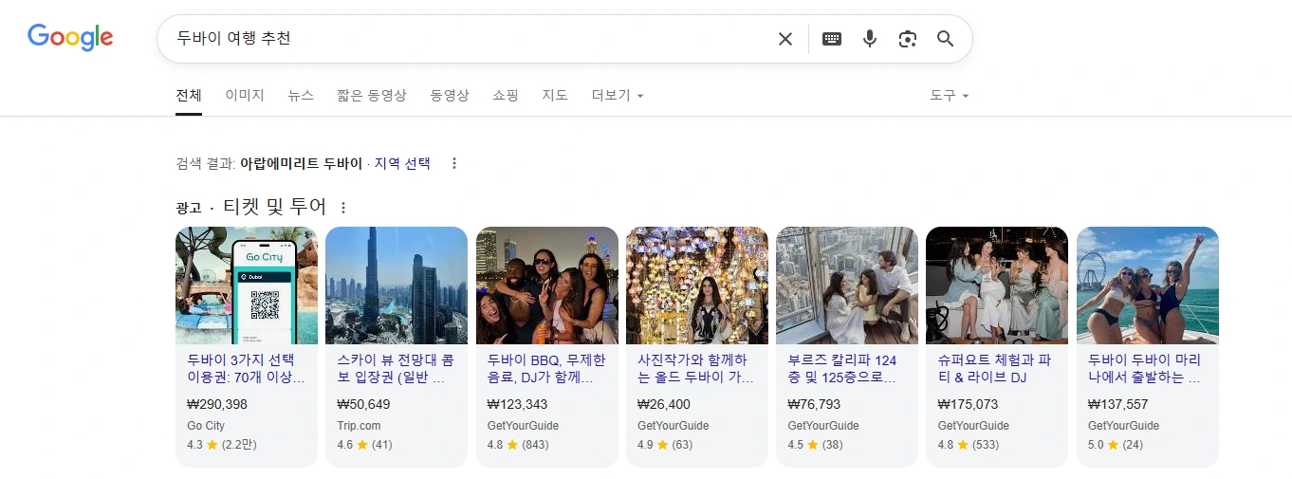Click the 4.9 star rating with 63 reviews
Screen dimensions: 1292x479
665,444
